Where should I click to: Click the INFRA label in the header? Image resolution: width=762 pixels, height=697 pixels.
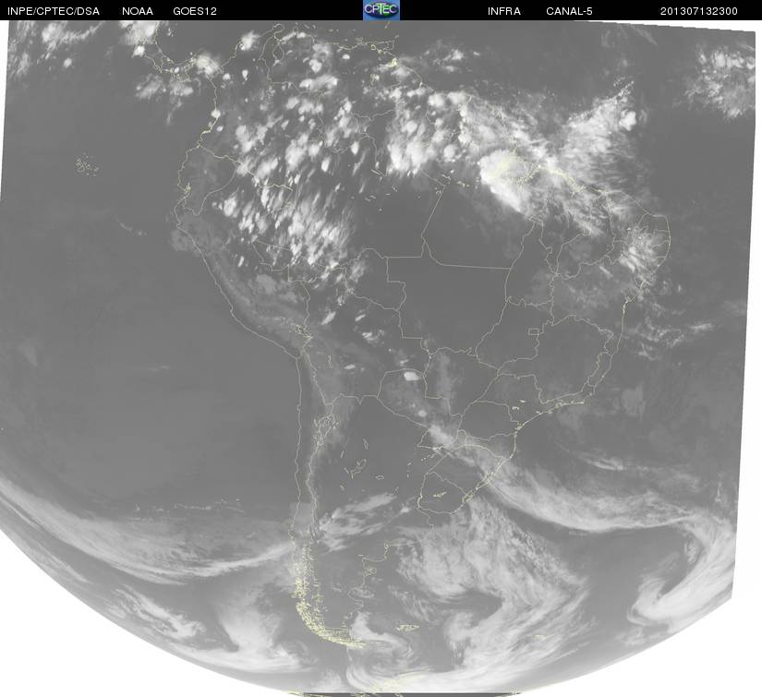[504, 11]
